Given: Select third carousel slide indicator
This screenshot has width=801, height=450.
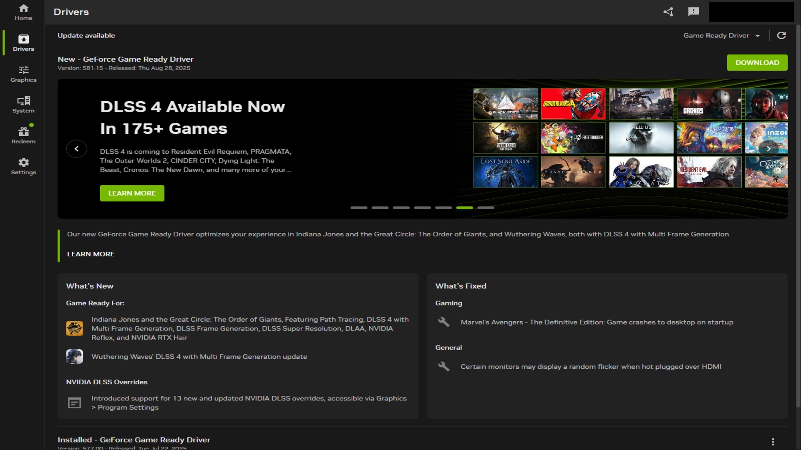Looking at the screenshot, I should [401, 207].
